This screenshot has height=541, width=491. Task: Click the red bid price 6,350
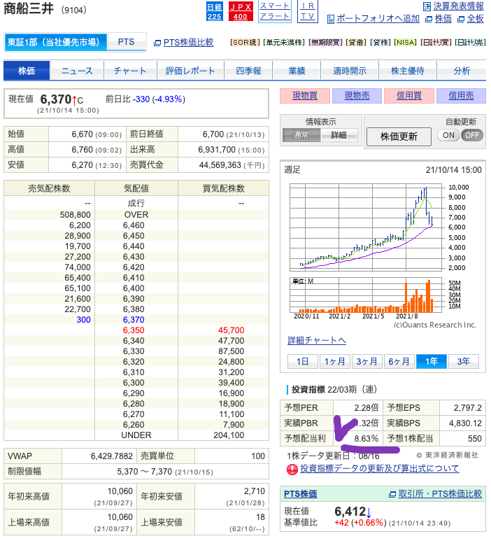point(134,330)
